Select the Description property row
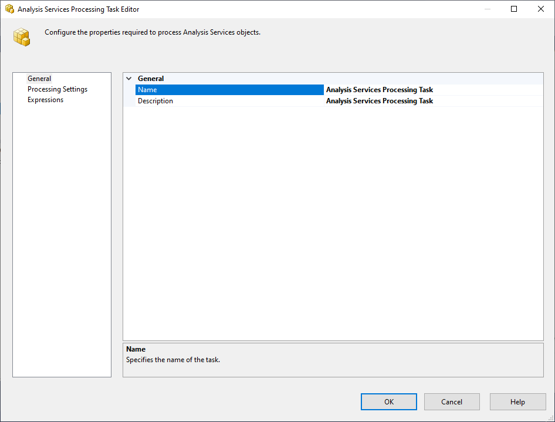 click(229, 101)
